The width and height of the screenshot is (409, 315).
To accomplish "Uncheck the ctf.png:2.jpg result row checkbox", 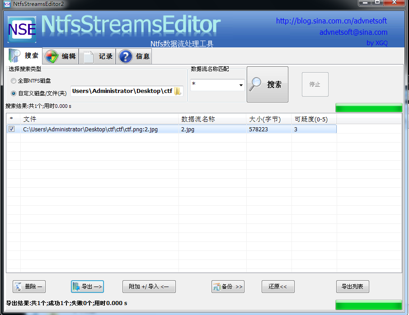I will click(x=11, y=129).
